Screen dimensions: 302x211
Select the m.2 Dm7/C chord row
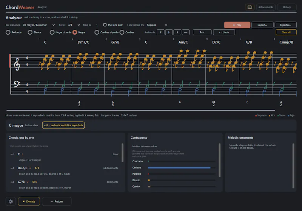(64, 171)
